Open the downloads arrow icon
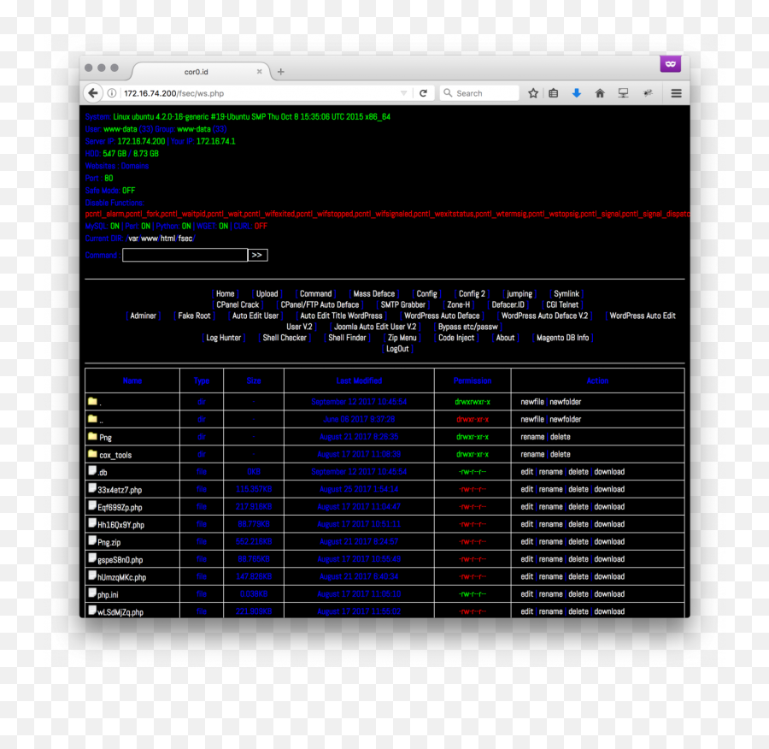769x749 pixels. click(577, 93)
